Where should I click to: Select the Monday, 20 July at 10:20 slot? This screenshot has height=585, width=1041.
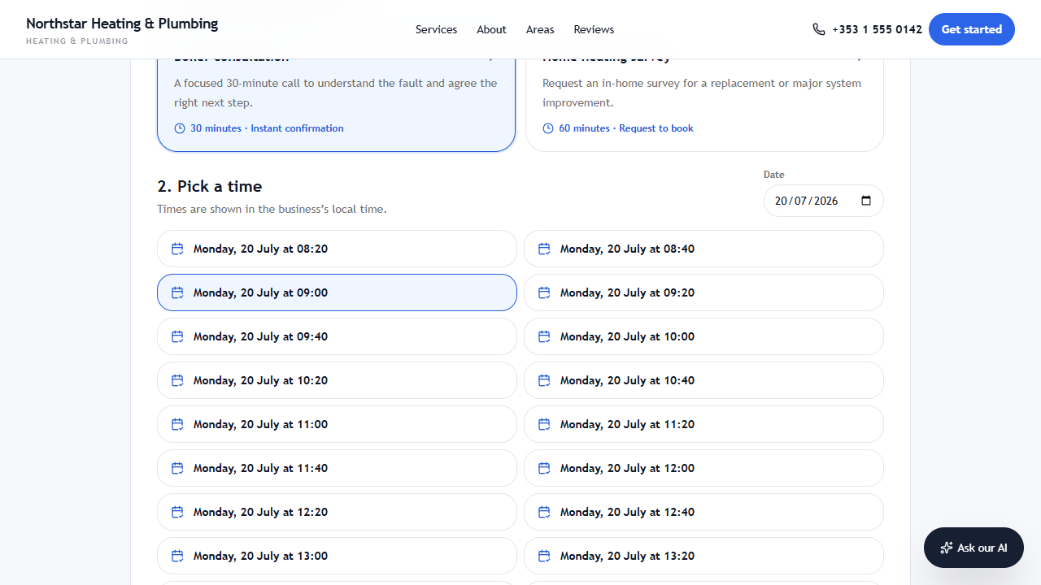tap(337, 380)
